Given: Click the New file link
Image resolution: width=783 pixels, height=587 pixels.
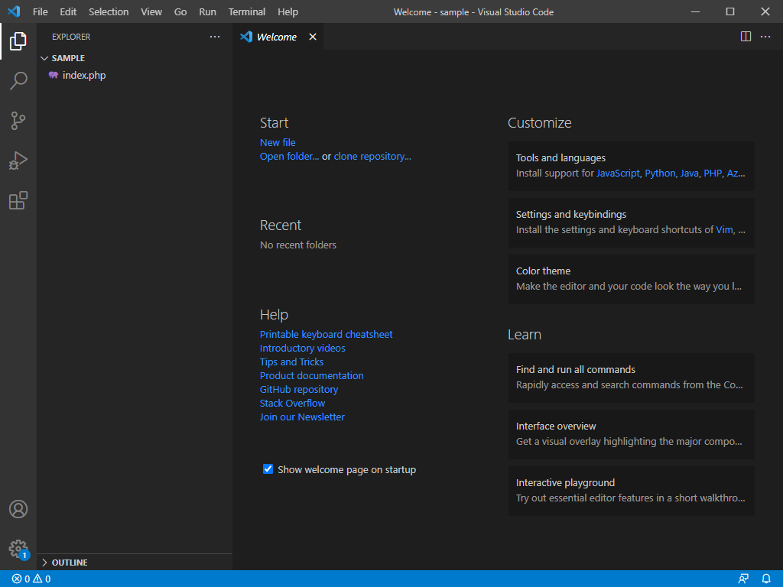Looking at the screenshot, I should [278, 143].
